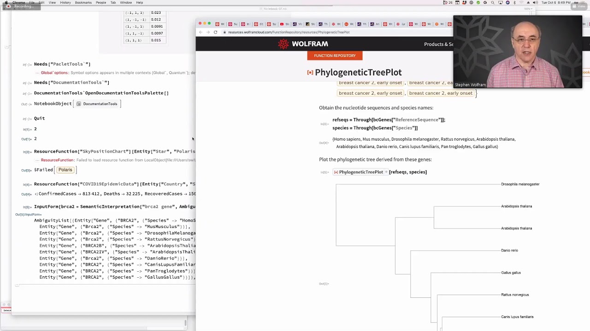Click the text 'Plot the phylogenetic tree derived from these genes:'

[375, 160]
